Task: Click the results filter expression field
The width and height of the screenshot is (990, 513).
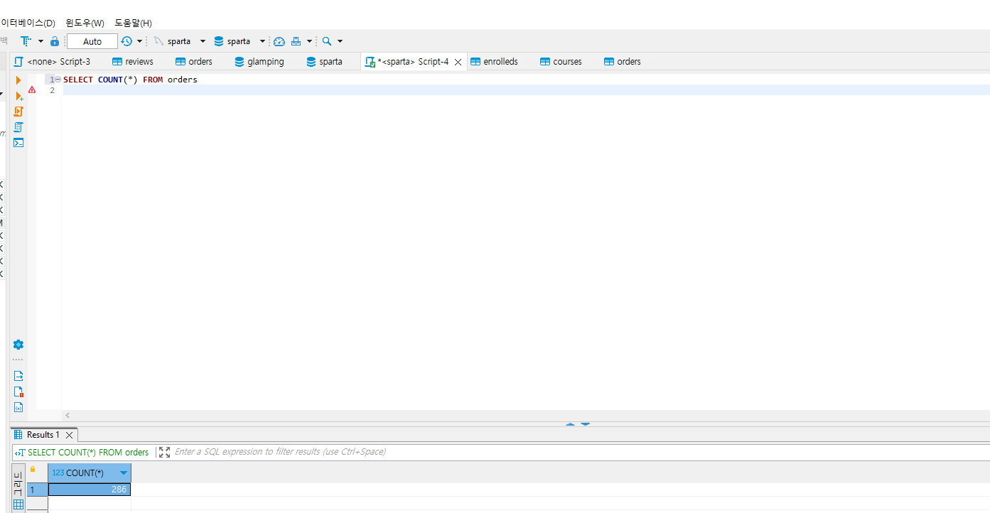Action: coord(580,452)
